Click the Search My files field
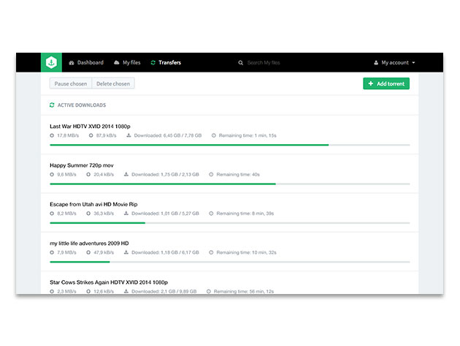460x346 pixels. coord(264,63)
